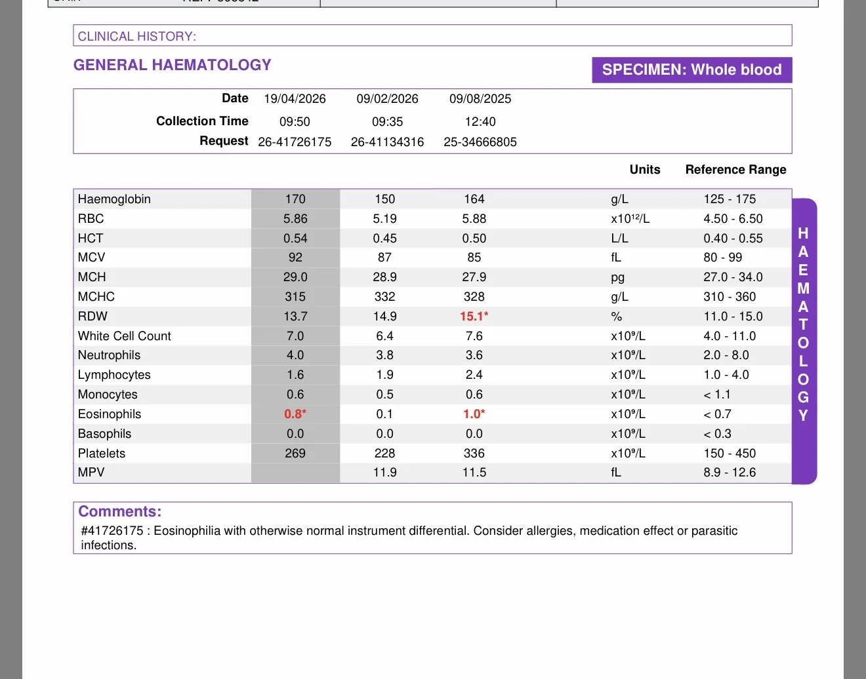Select the RBC row label
The height and width of the screenshot is (679, 866).
click(x=91, y=219)
